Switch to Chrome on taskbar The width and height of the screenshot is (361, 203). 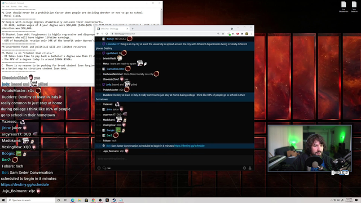[93, 200]
